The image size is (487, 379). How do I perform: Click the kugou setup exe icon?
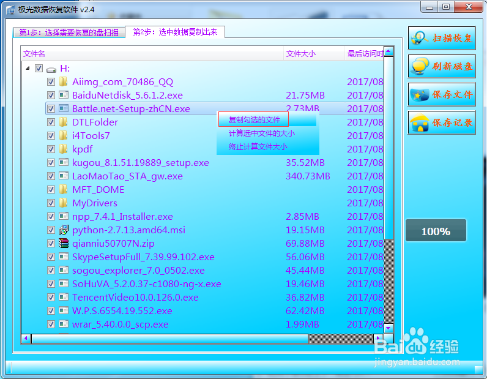[x=64, y=163]
